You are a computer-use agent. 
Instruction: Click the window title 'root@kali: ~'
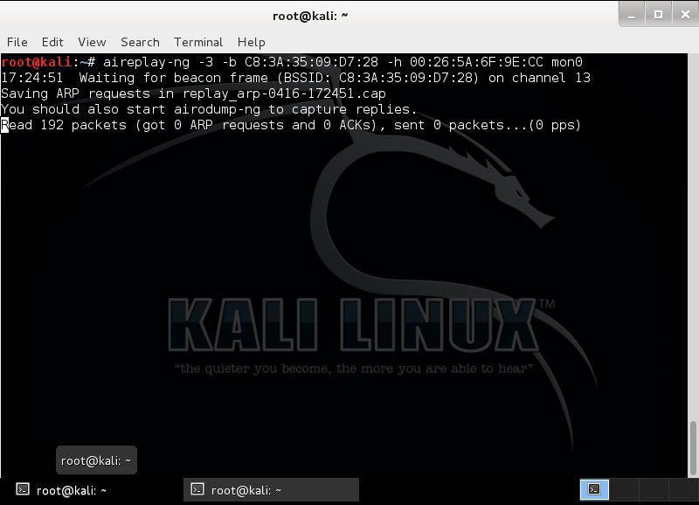click(310, 16)
